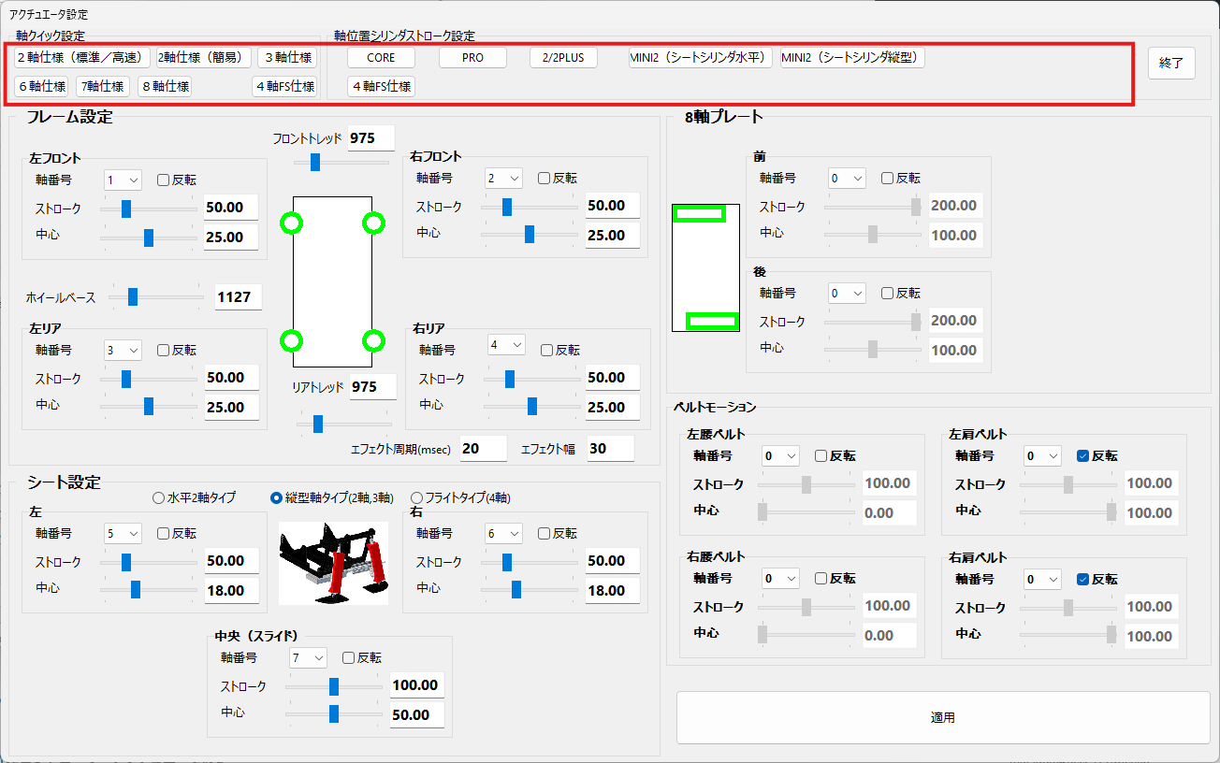Click the top-left green wheel circle
Screen dimensions: 1220x763
291,223
